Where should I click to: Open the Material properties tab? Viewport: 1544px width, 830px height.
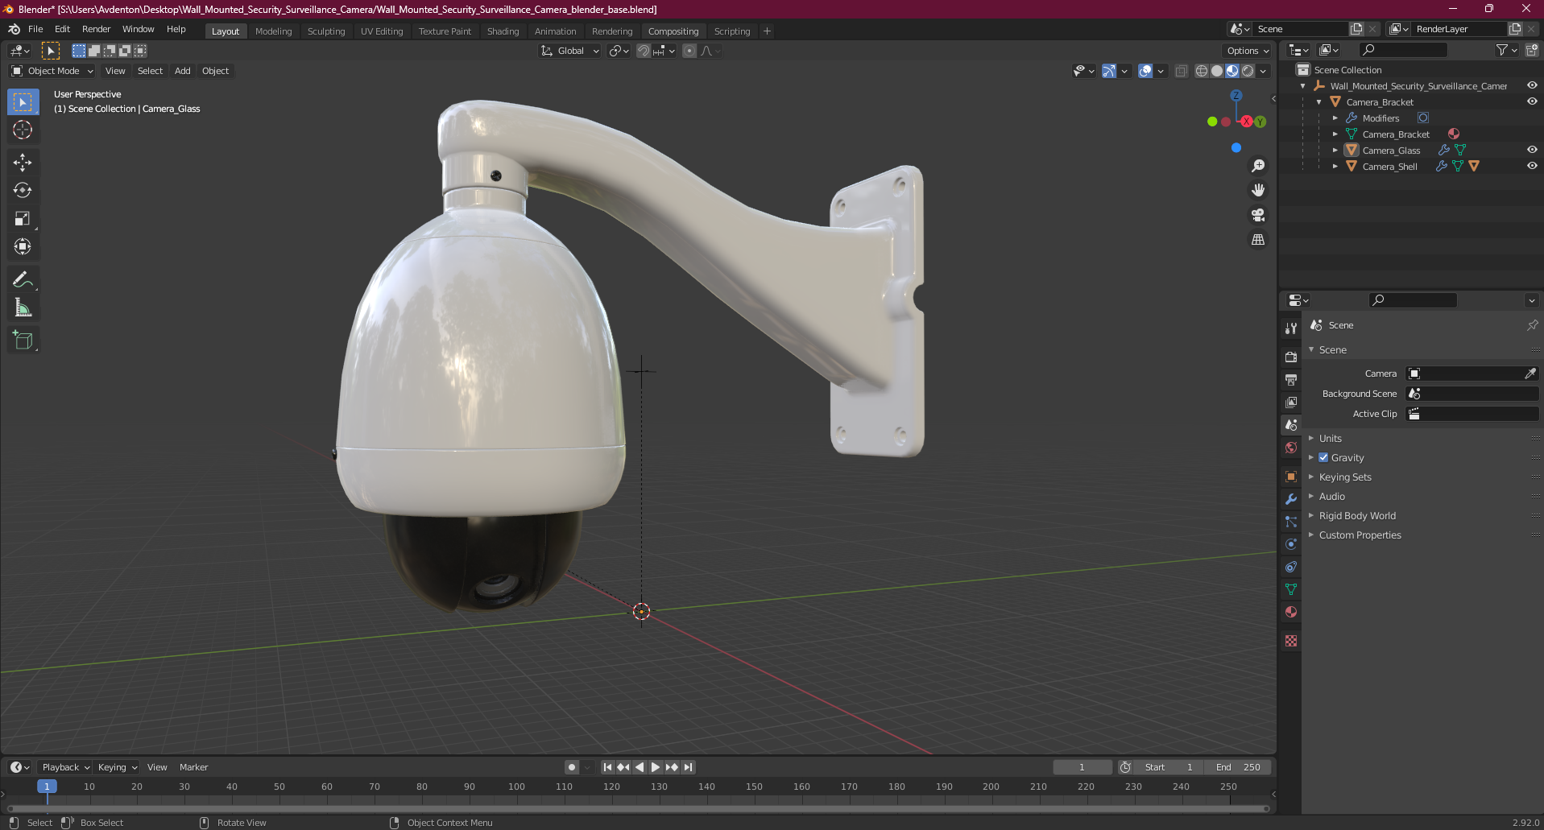(x=1291, y=612)
